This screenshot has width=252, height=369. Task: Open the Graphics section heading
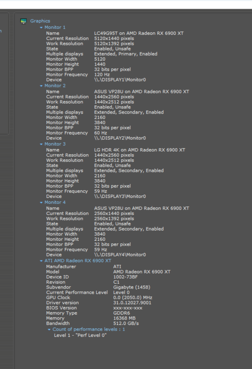(40, 21)
